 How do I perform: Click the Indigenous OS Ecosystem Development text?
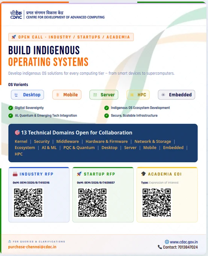[x=140, y=108]
